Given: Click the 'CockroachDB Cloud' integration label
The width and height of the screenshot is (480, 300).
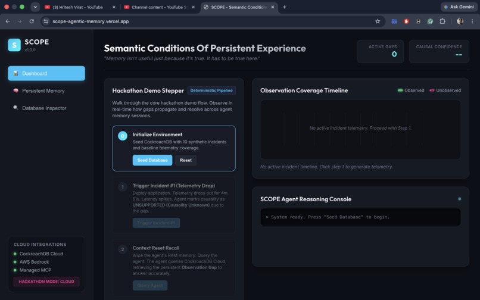Looking at the screenshot, I should [x=41, y=254].
